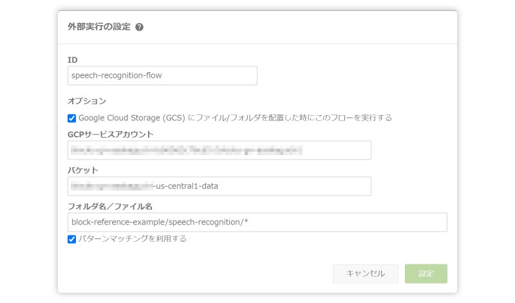Click the パターンマッチングを利用する label text
This screenshot has height=303, width=515.
[x=133, y=239]
